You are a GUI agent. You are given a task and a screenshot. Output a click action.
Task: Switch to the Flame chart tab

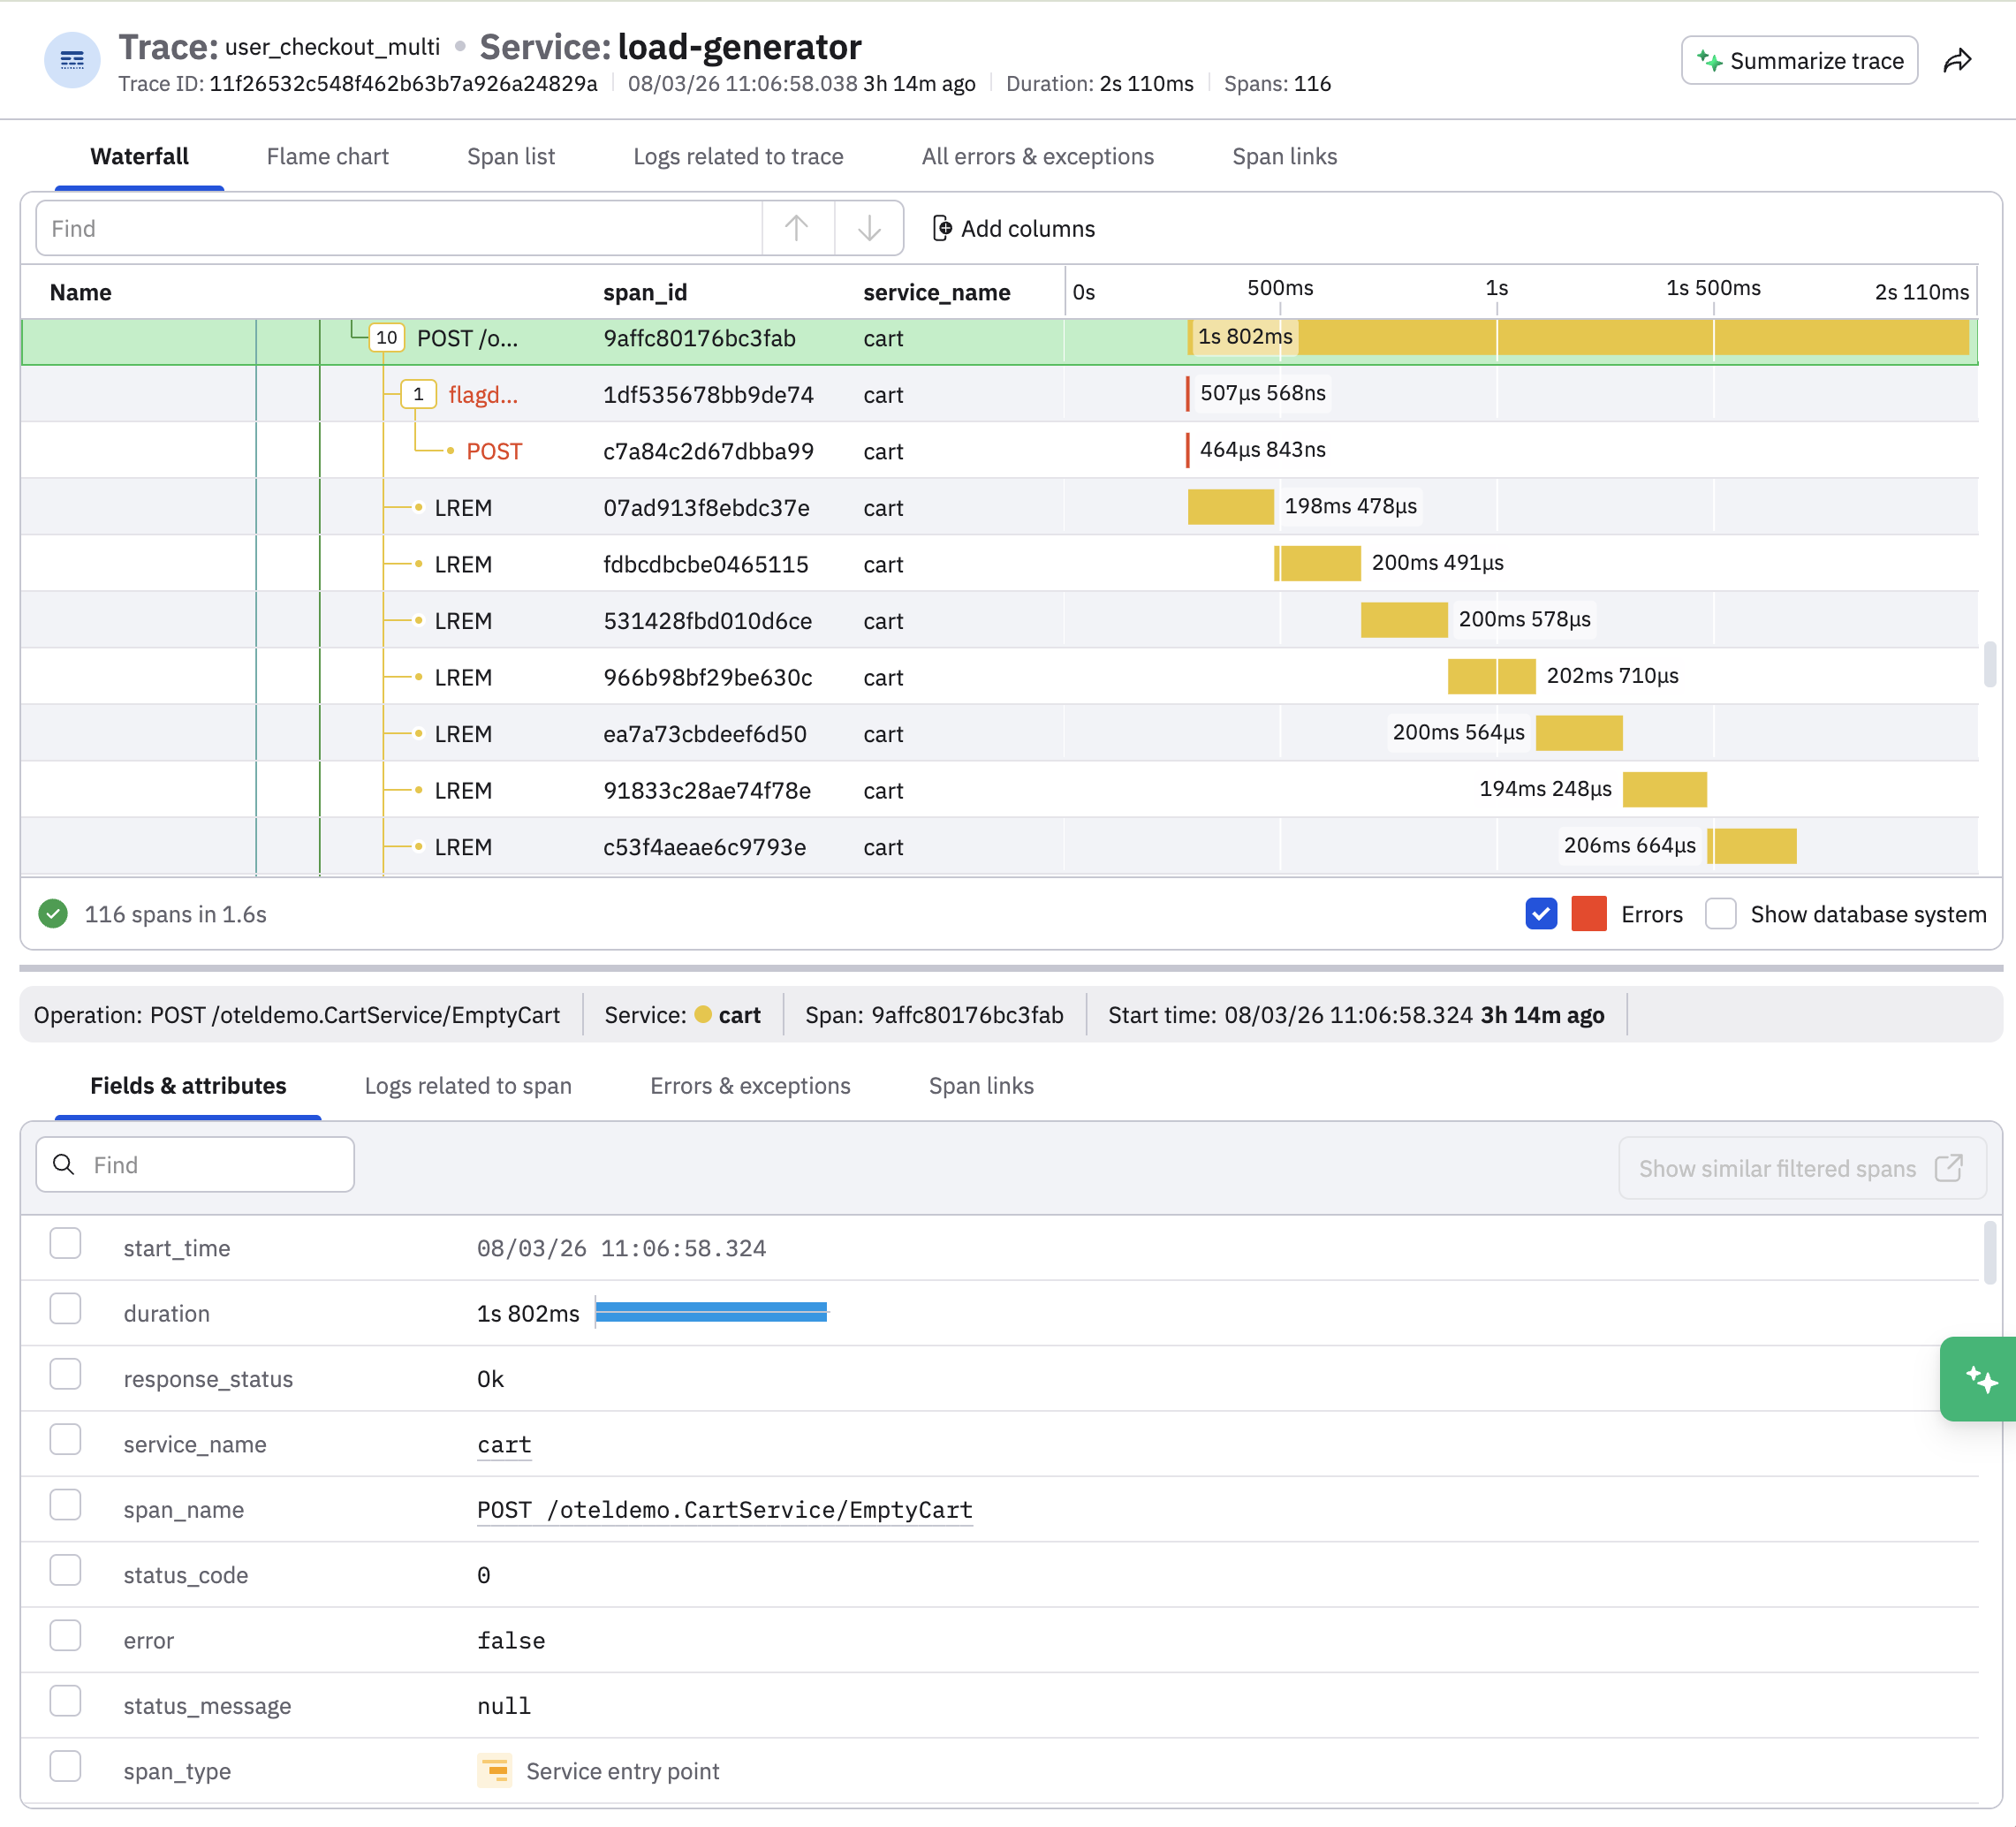point(328,156)
